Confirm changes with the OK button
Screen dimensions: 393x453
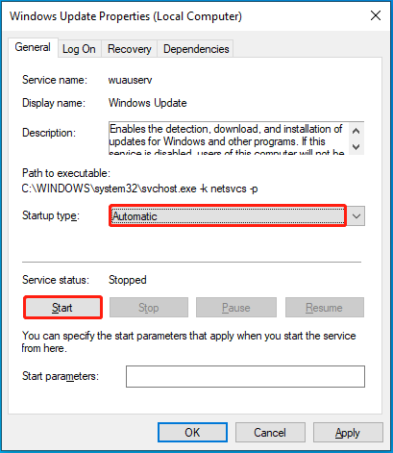tap(192, 433)
